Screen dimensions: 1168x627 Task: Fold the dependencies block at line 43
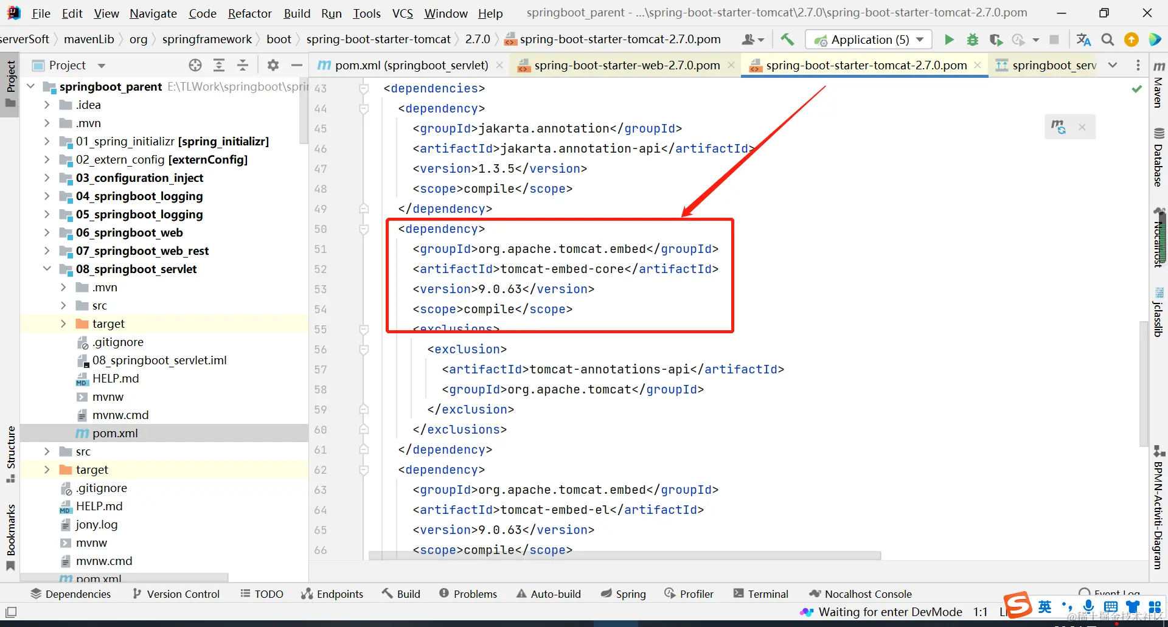pos(364,89)
